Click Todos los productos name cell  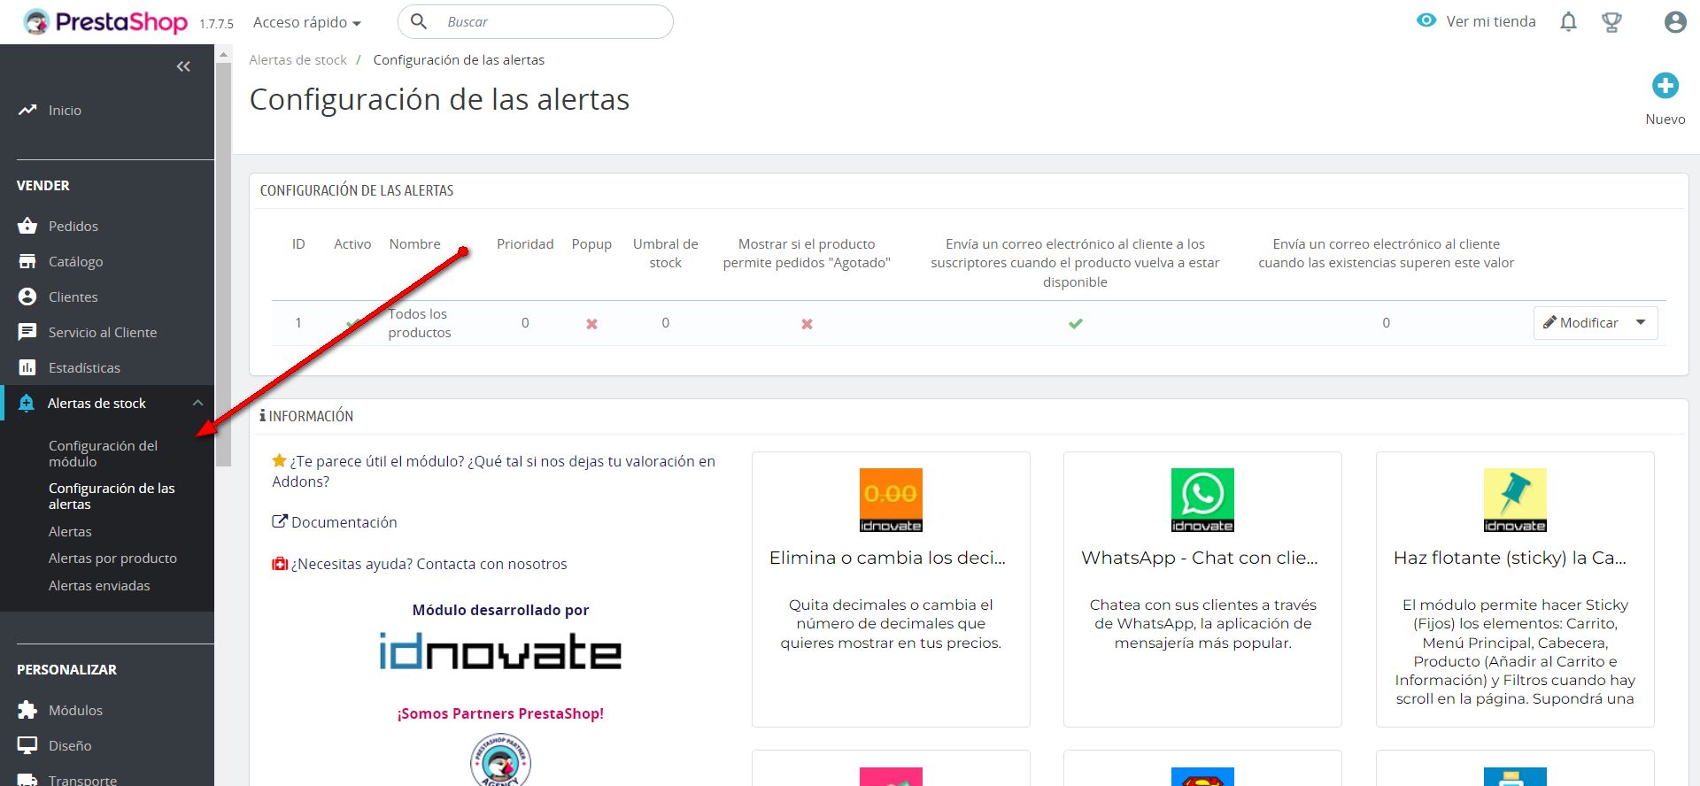tap(420, 323)
